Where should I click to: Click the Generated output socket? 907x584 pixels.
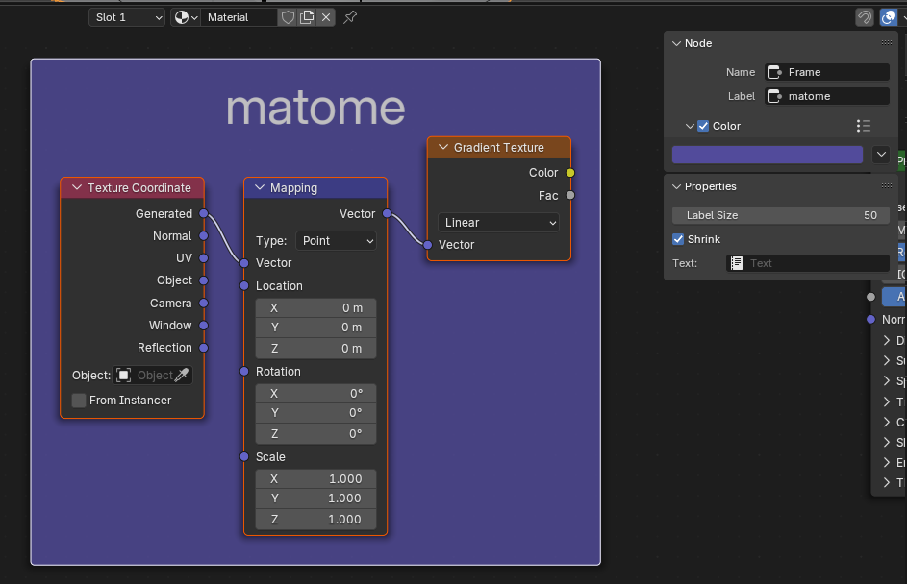tap(204, 214)
